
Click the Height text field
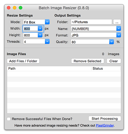[31, 35]
